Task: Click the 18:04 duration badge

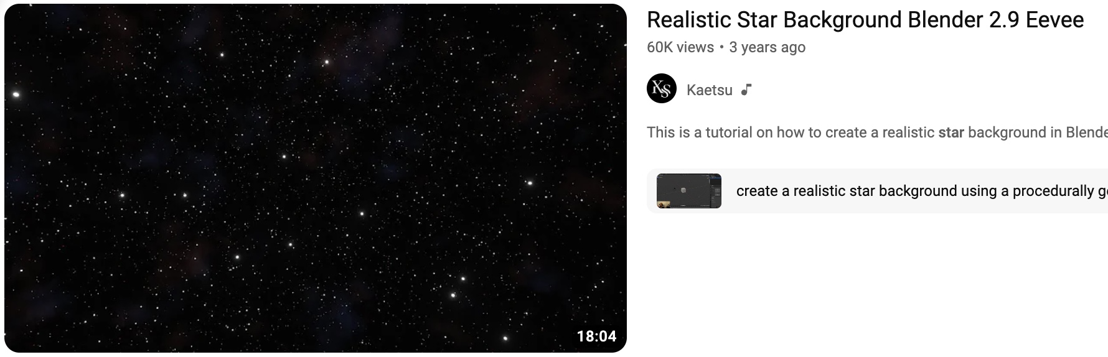Action: click(x=596, y=336)
